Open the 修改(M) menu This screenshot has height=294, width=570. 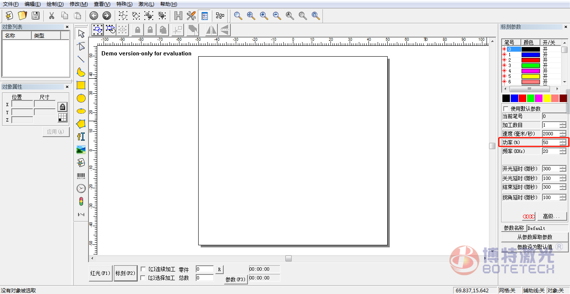pos(78,4)
